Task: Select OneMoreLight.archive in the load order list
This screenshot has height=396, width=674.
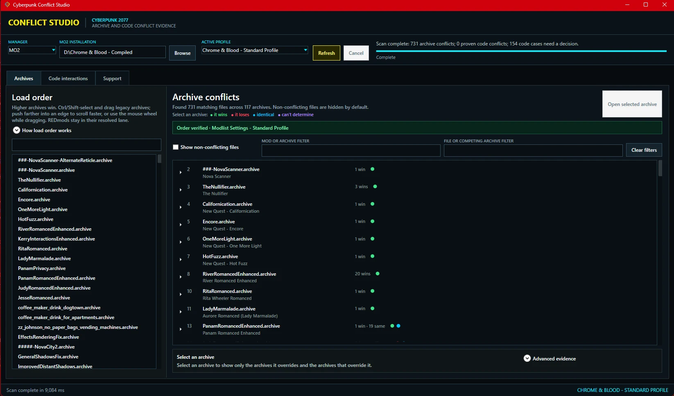Action: (84, 209)
